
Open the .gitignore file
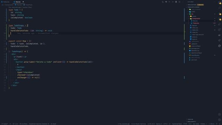coord(194,44)
